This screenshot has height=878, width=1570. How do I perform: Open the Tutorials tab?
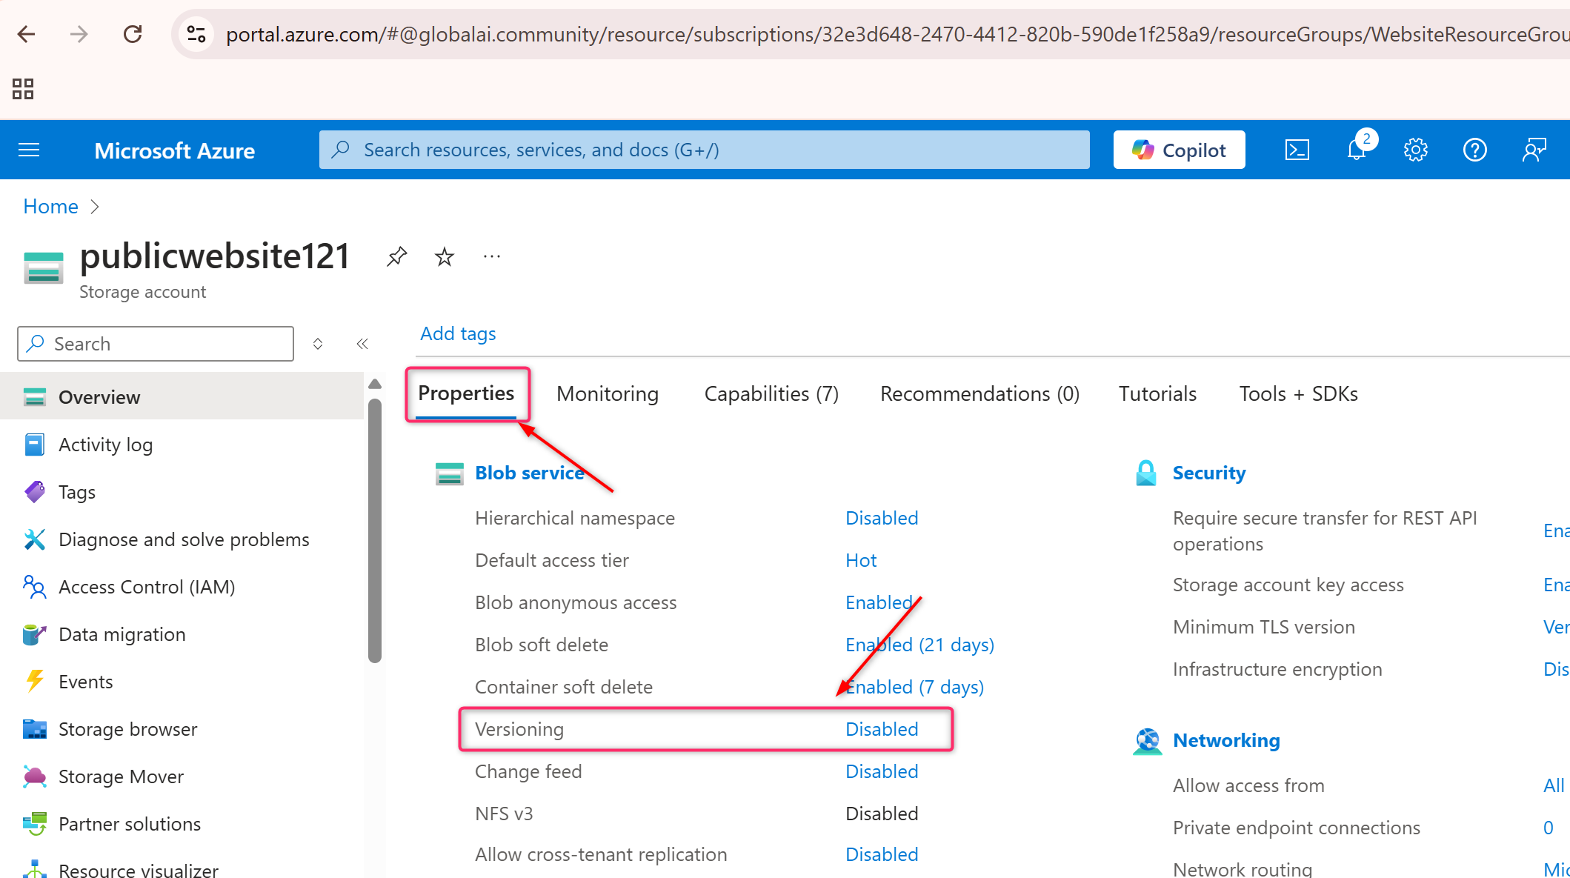(1157, 394)
